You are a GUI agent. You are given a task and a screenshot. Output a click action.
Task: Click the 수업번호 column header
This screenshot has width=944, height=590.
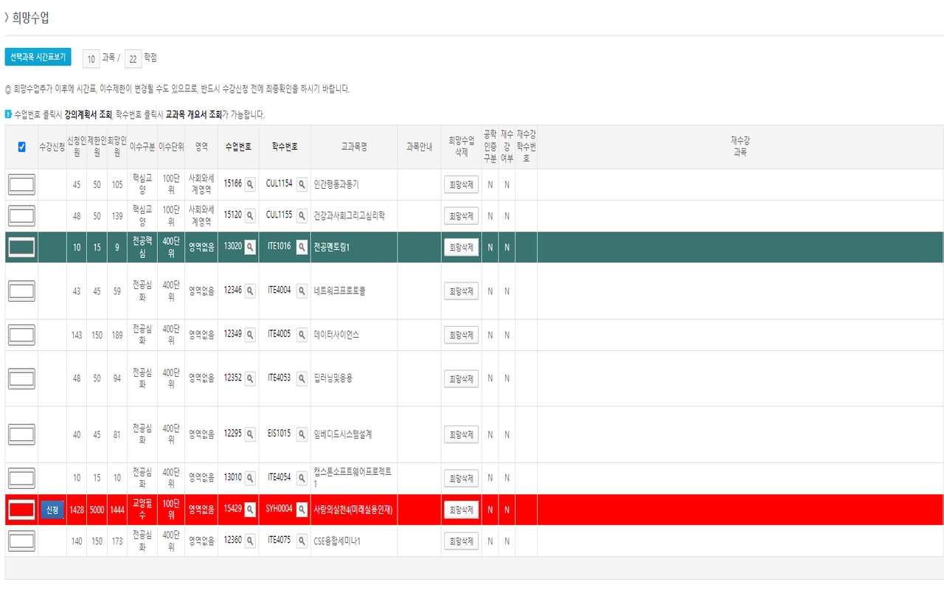[238, 147]
